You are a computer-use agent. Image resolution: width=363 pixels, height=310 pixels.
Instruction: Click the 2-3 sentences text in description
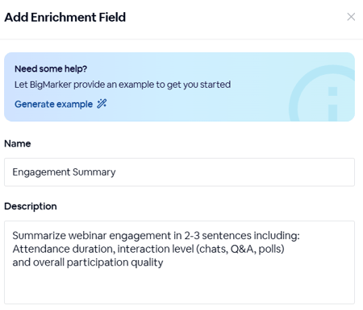(218, 235)
